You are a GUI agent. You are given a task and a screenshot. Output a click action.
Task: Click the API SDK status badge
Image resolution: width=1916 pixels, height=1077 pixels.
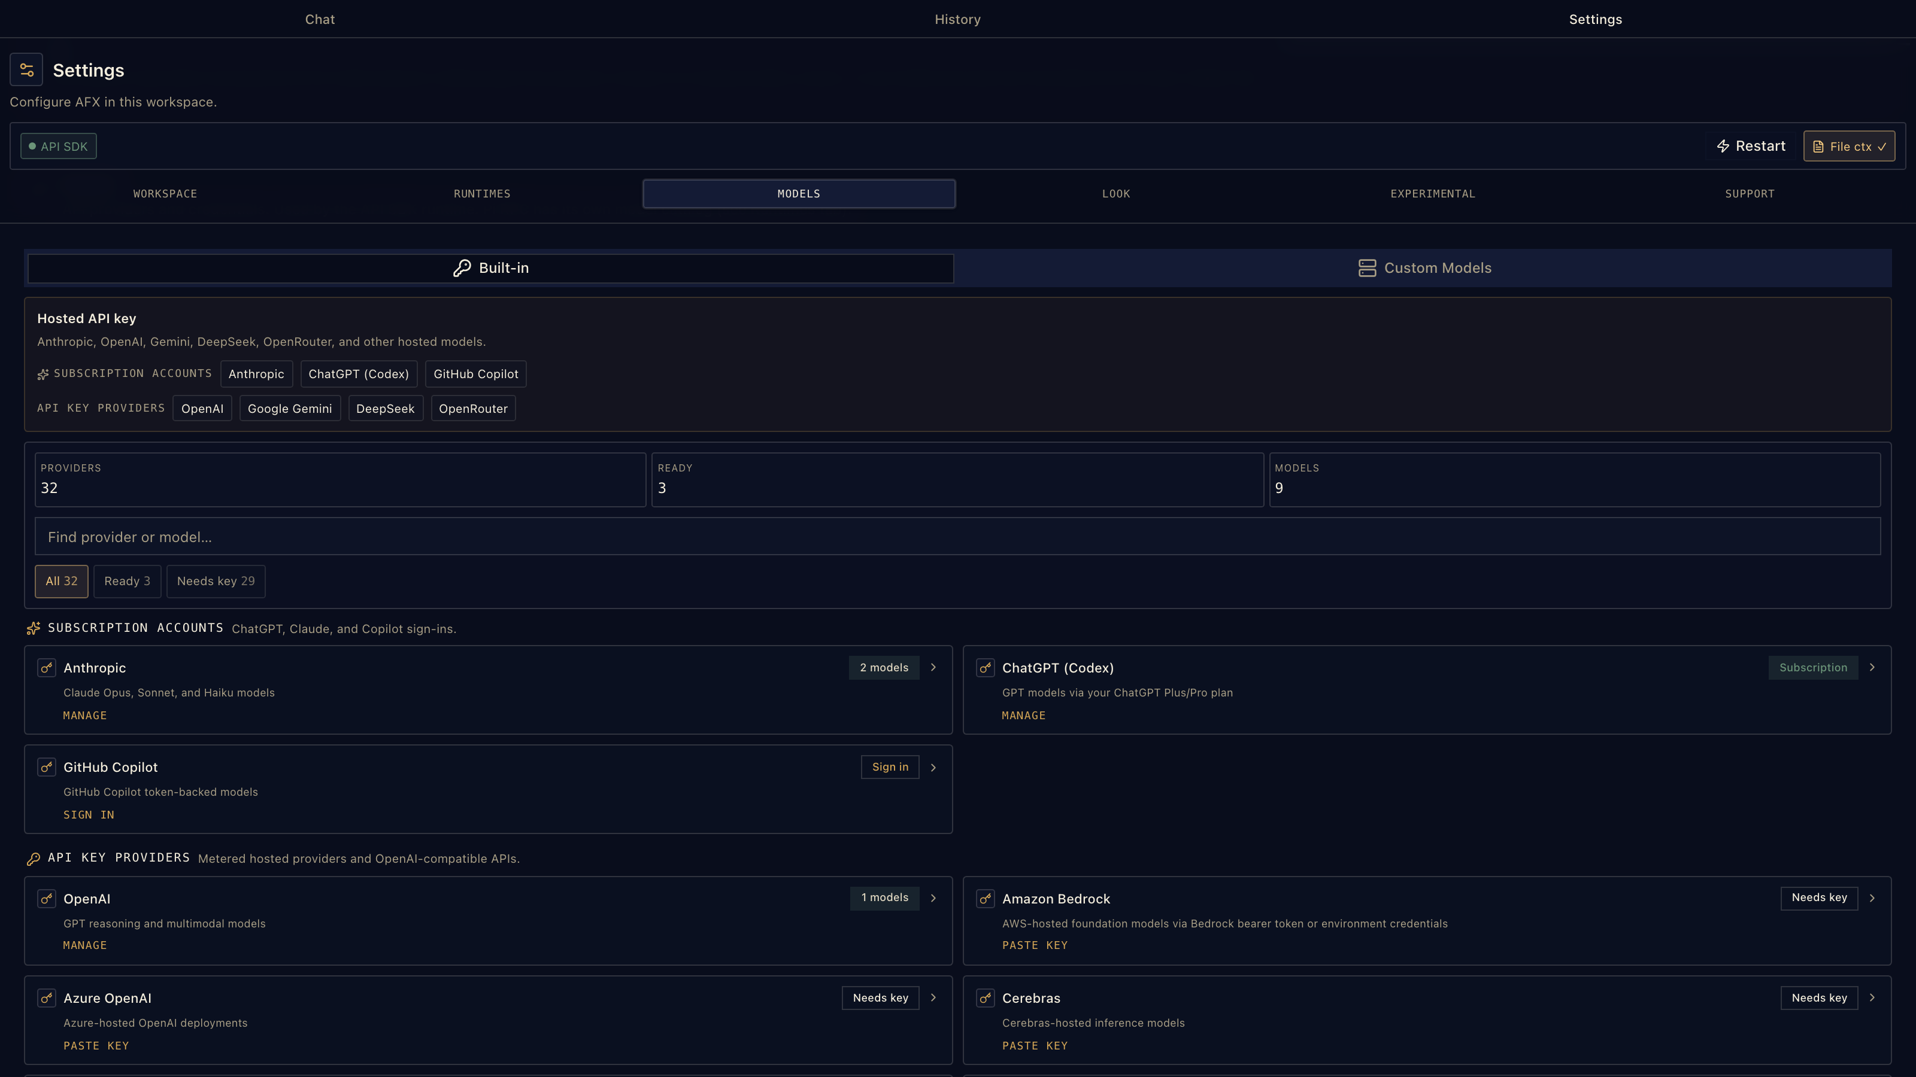59,147
